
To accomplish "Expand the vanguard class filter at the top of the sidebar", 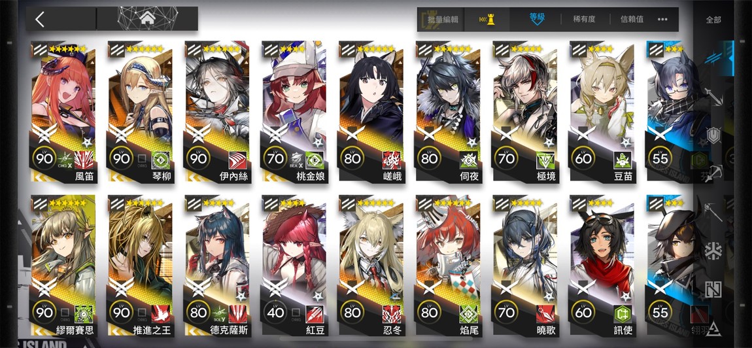I will (x=715, y=58).
